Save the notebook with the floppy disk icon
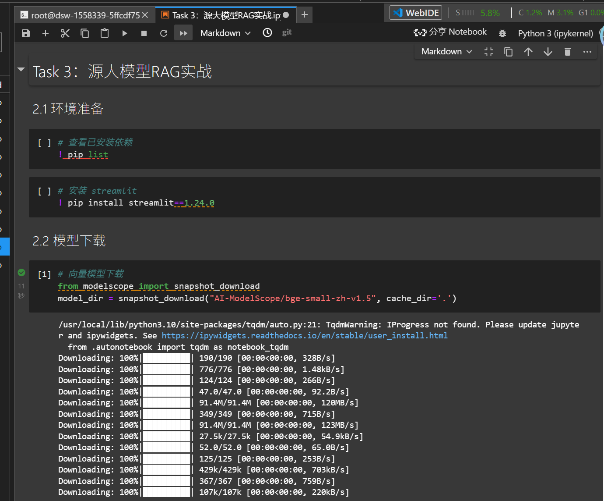The height and width of the screenshot is (501, 604). pos(26,33)
